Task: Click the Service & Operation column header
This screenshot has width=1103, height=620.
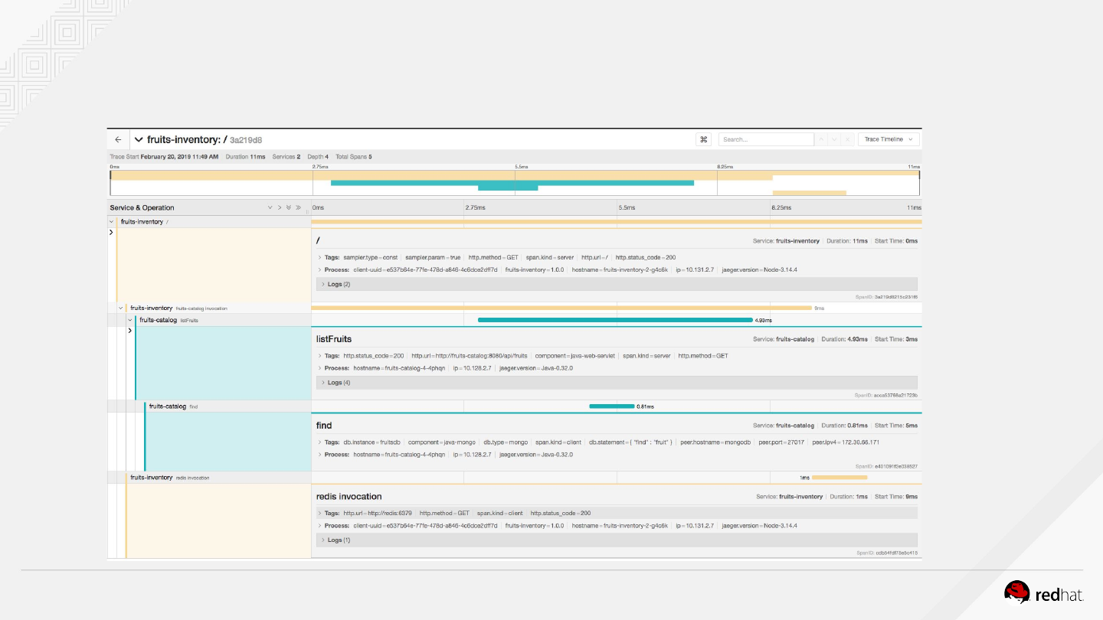Action: (142, 207)
